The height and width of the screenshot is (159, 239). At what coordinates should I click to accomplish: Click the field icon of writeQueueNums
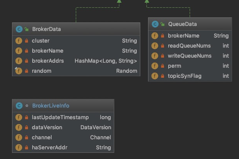[x=155, y=56]
